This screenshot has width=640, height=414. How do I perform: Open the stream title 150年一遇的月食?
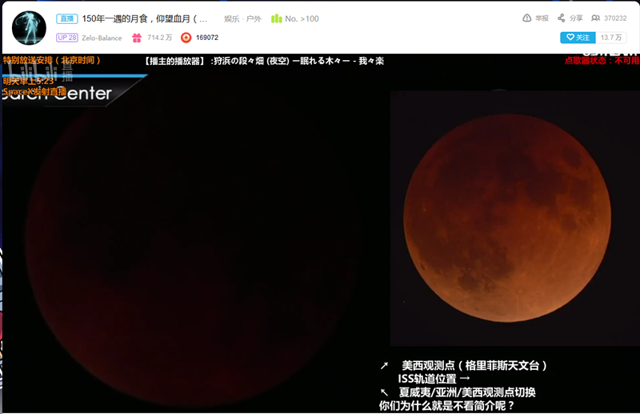tap(145, 18)
